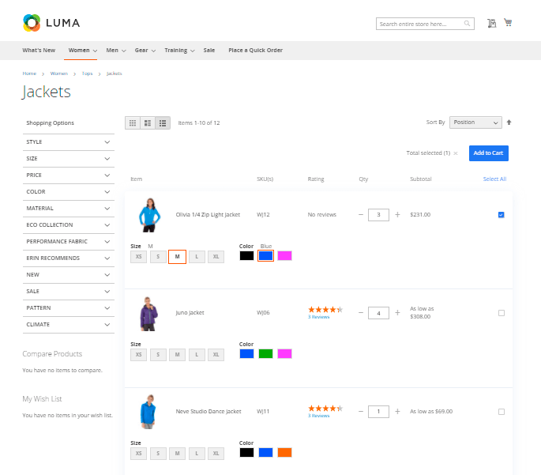
Task: Select size XL for Juno Jacket
Action: click(216, 355)
